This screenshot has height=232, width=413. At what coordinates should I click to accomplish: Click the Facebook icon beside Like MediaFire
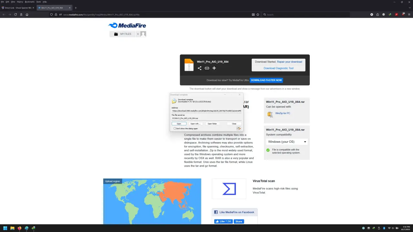point(216,212)
